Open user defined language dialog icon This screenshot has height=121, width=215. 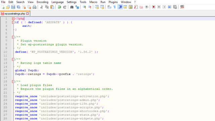click(x=125, y=7)
